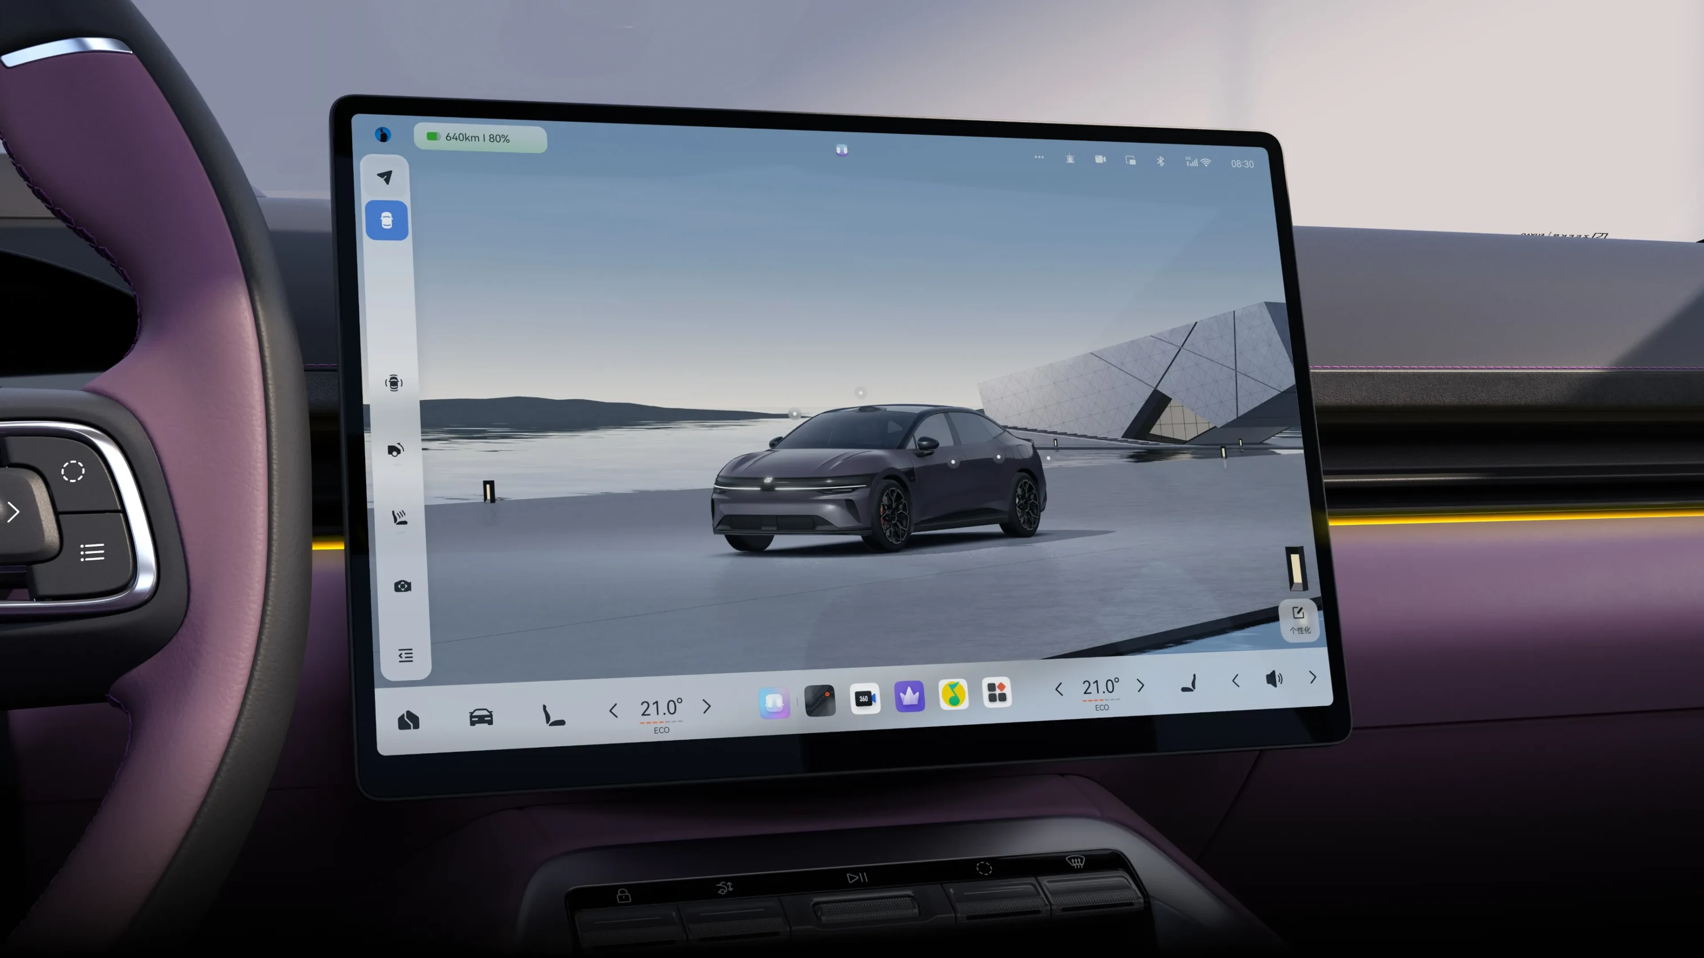This screenshot has height=958, width=1704.
Task: Go to home via dock home icon
Action: (408, 719)
